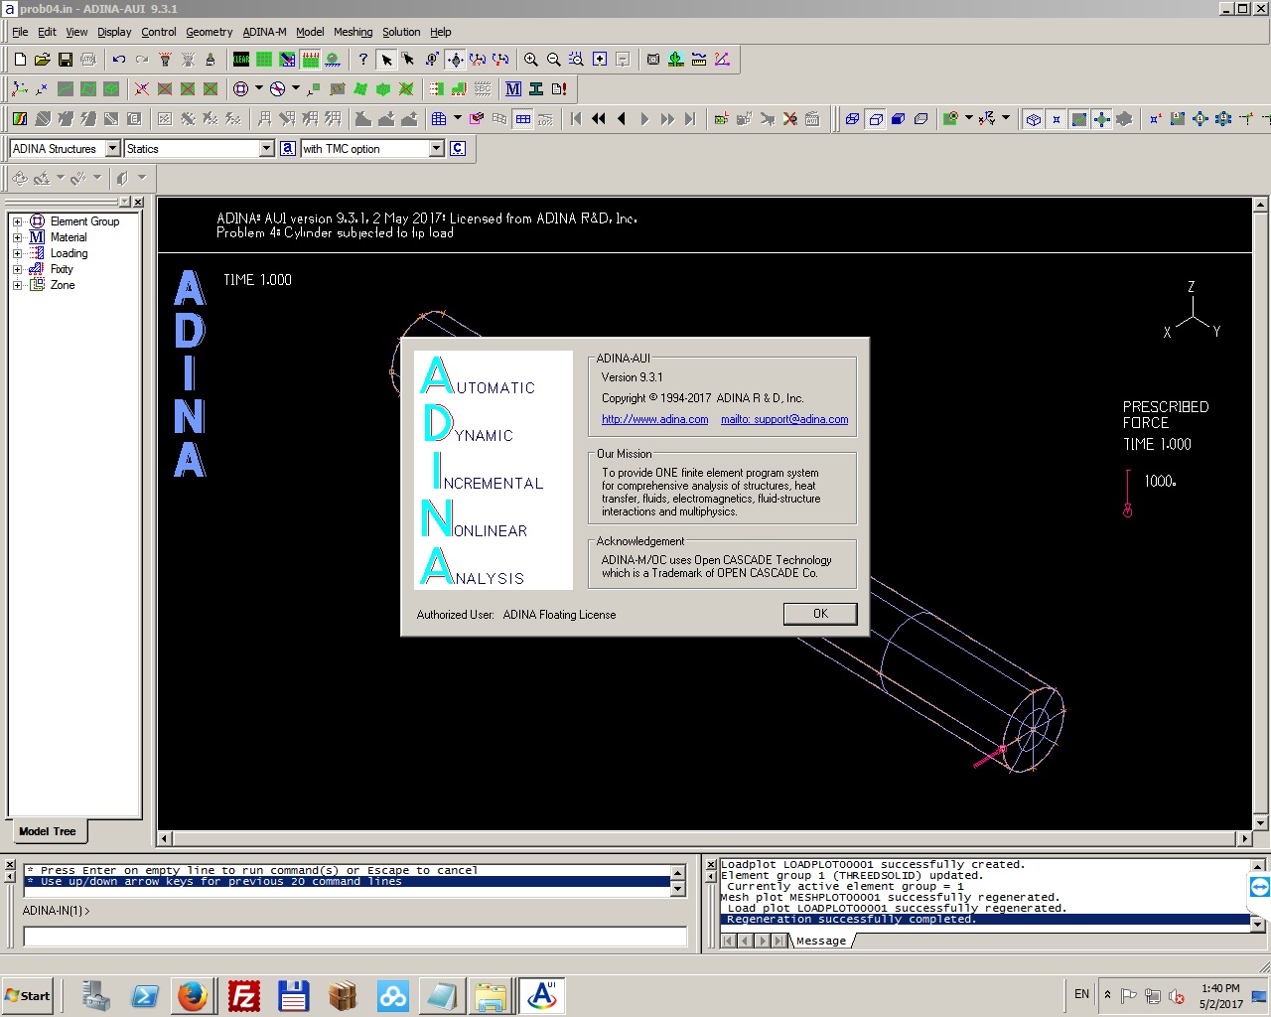This screenshot has height=1017, width=1271.
Task: Toggle the Show Geometry cube icon
Action: pos(1034,119)
